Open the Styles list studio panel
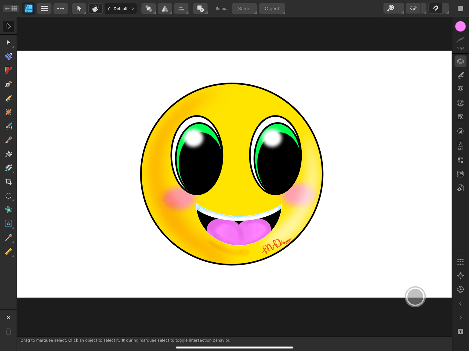This screenshot has height=351, width=469. click(460, 160)
